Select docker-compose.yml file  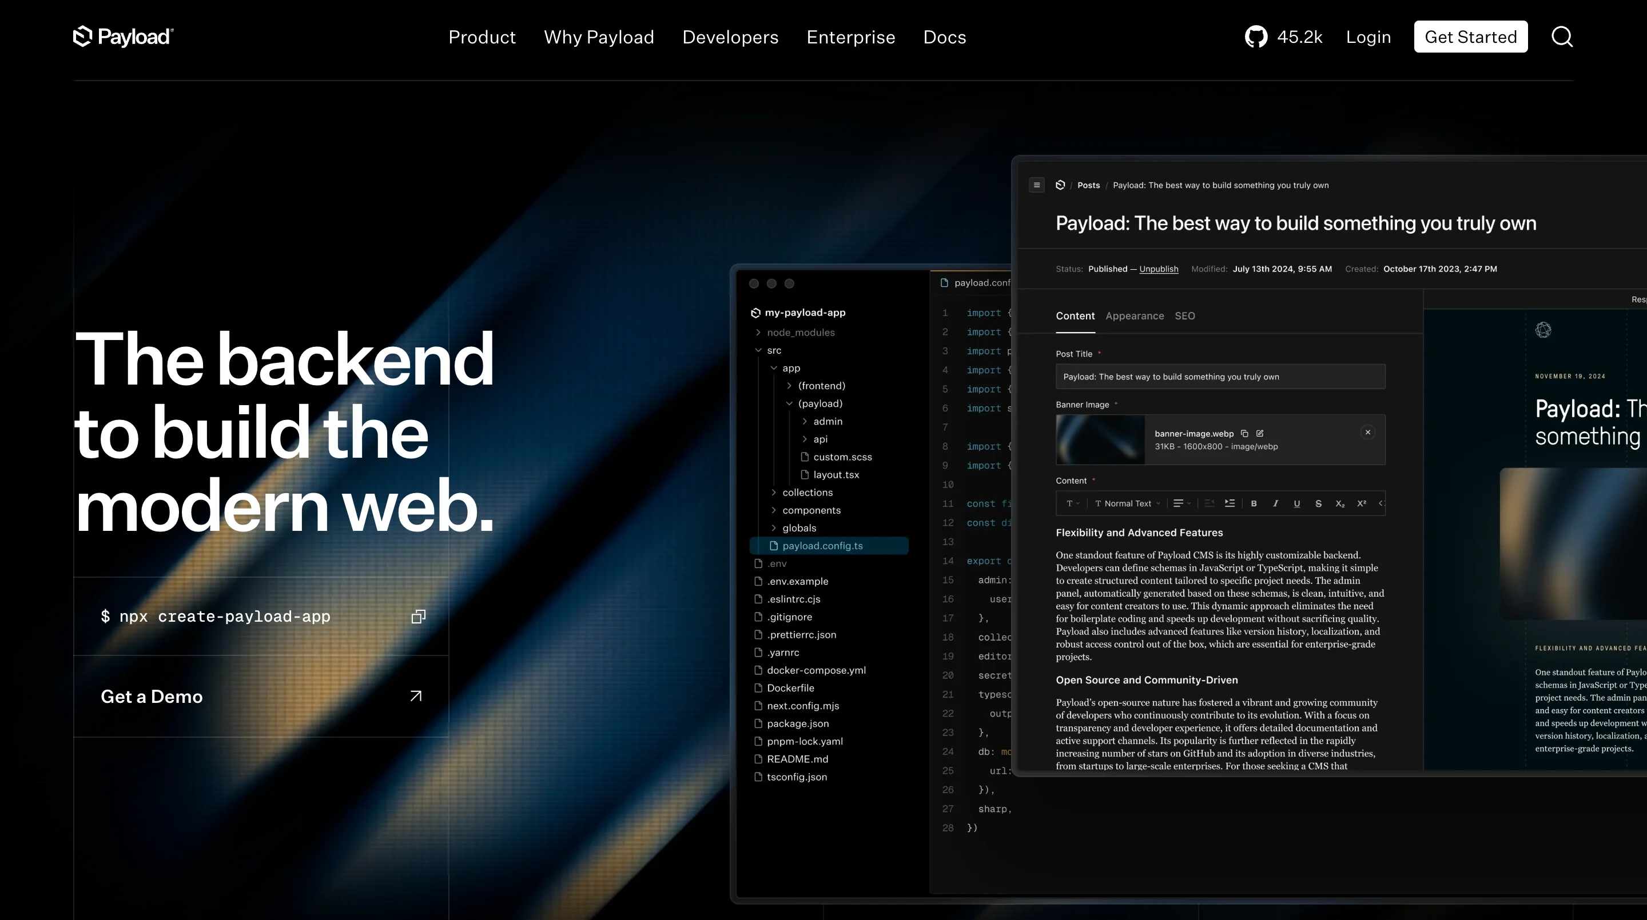pos(809,670)
